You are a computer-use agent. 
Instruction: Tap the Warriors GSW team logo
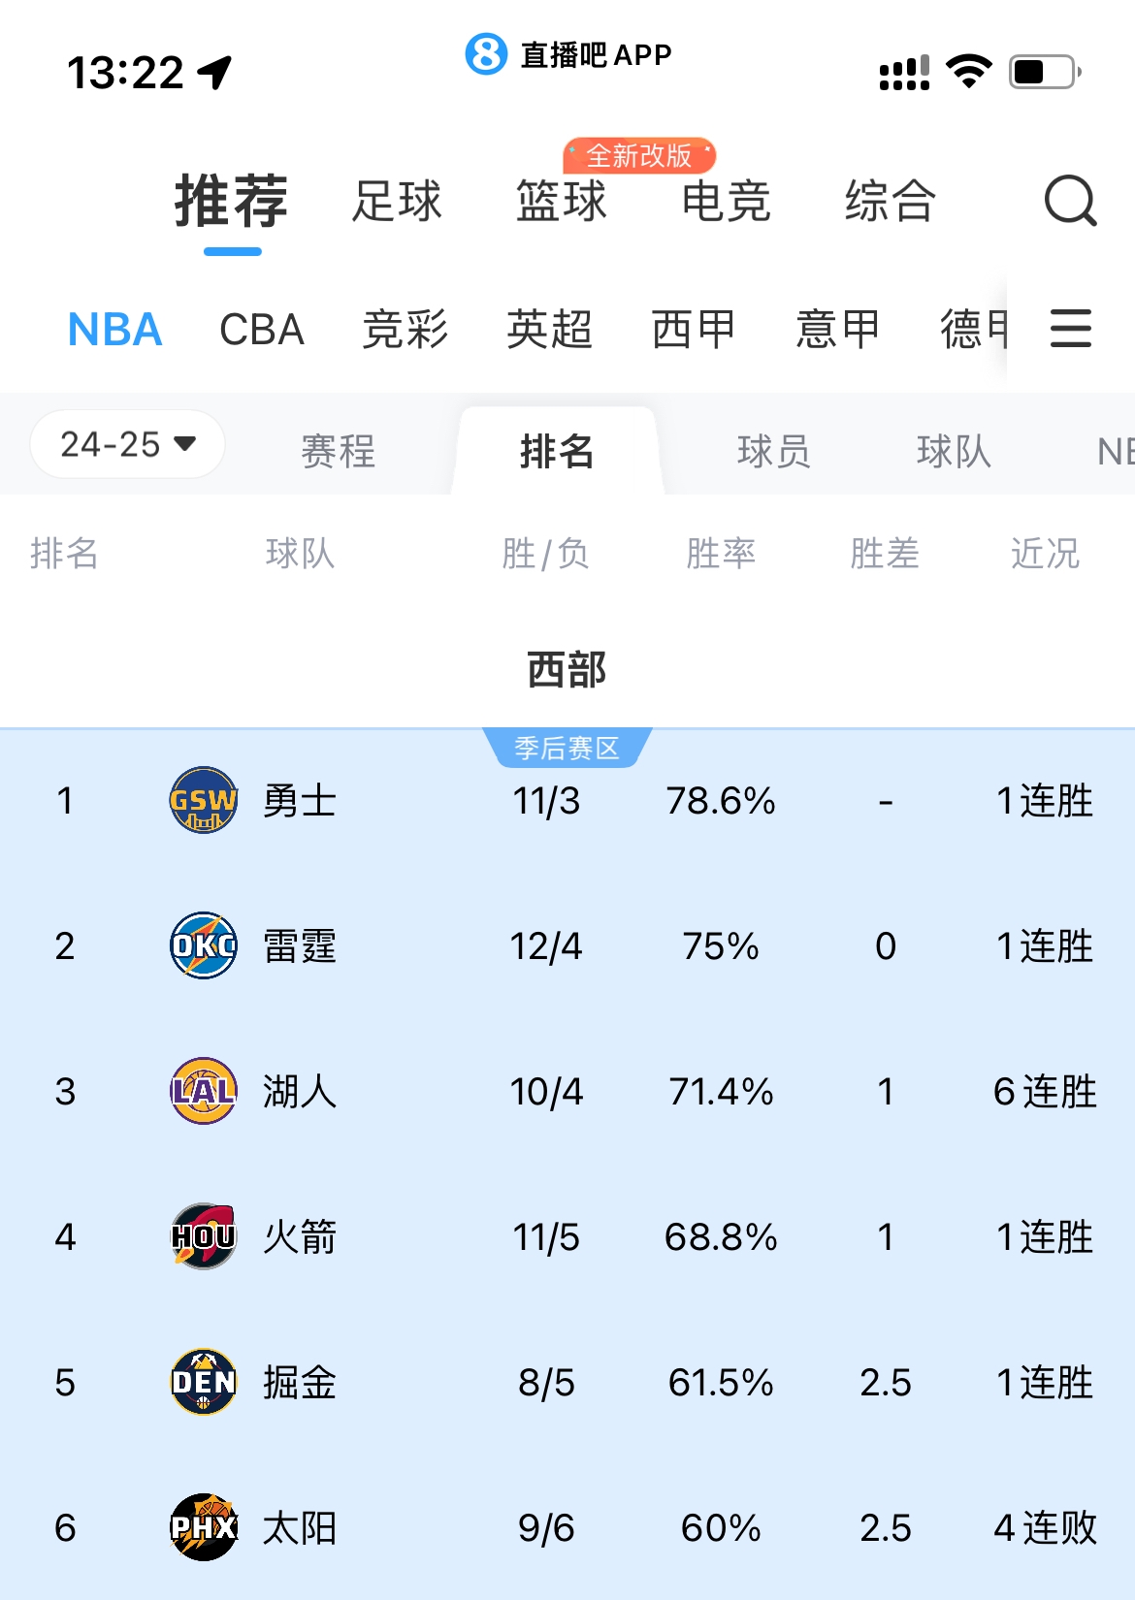point(204,800)
